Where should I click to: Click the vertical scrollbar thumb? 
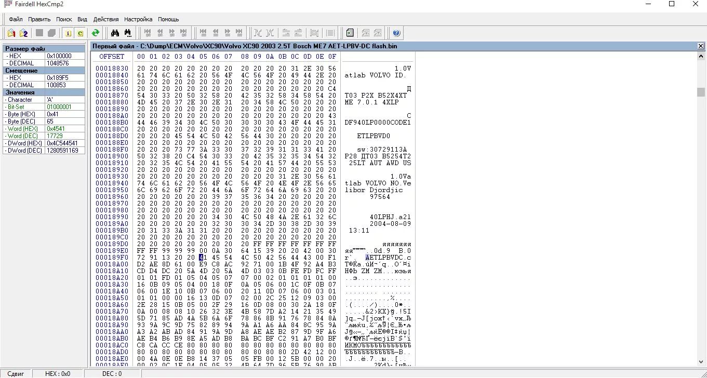click(x=701, y=92)
